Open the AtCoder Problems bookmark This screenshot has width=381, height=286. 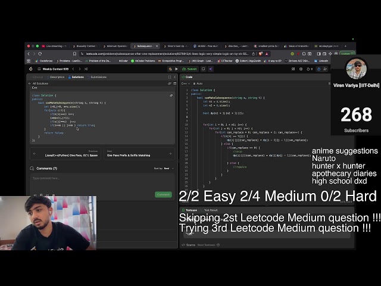pyautogui.click(x=143, y=61)
